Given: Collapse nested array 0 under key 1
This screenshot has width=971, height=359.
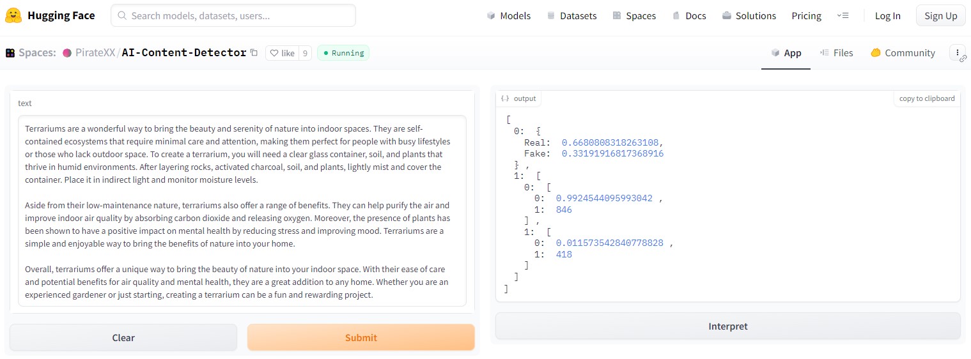Looking at the screenshot, I should 548,187.
